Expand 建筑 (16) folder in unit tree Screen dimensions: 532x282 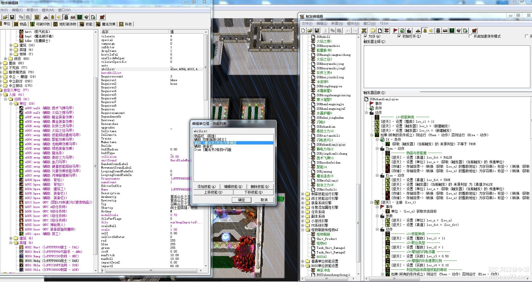click(11, 45)
